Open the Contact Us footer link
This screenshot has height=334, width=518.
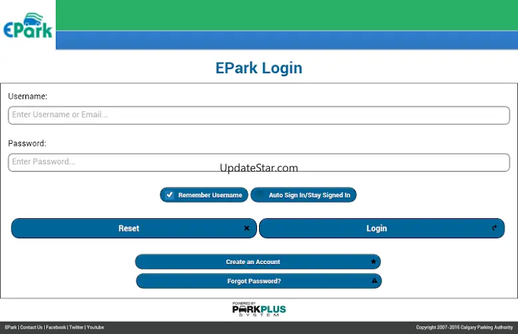pos(31,327)
